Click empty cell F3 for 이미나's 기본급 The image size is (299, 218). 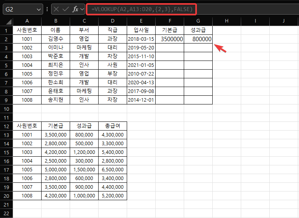[170, 47]
